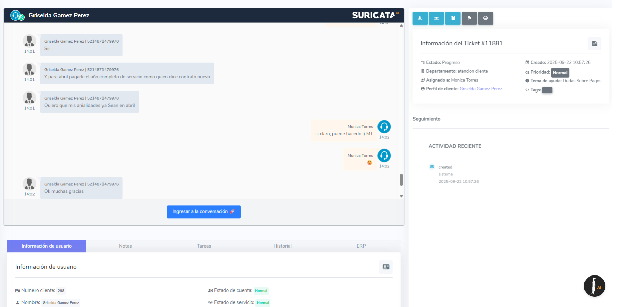Click the gray flag icon button
The height and width of the screenshot is (307, 619).
tap(469, 18)
